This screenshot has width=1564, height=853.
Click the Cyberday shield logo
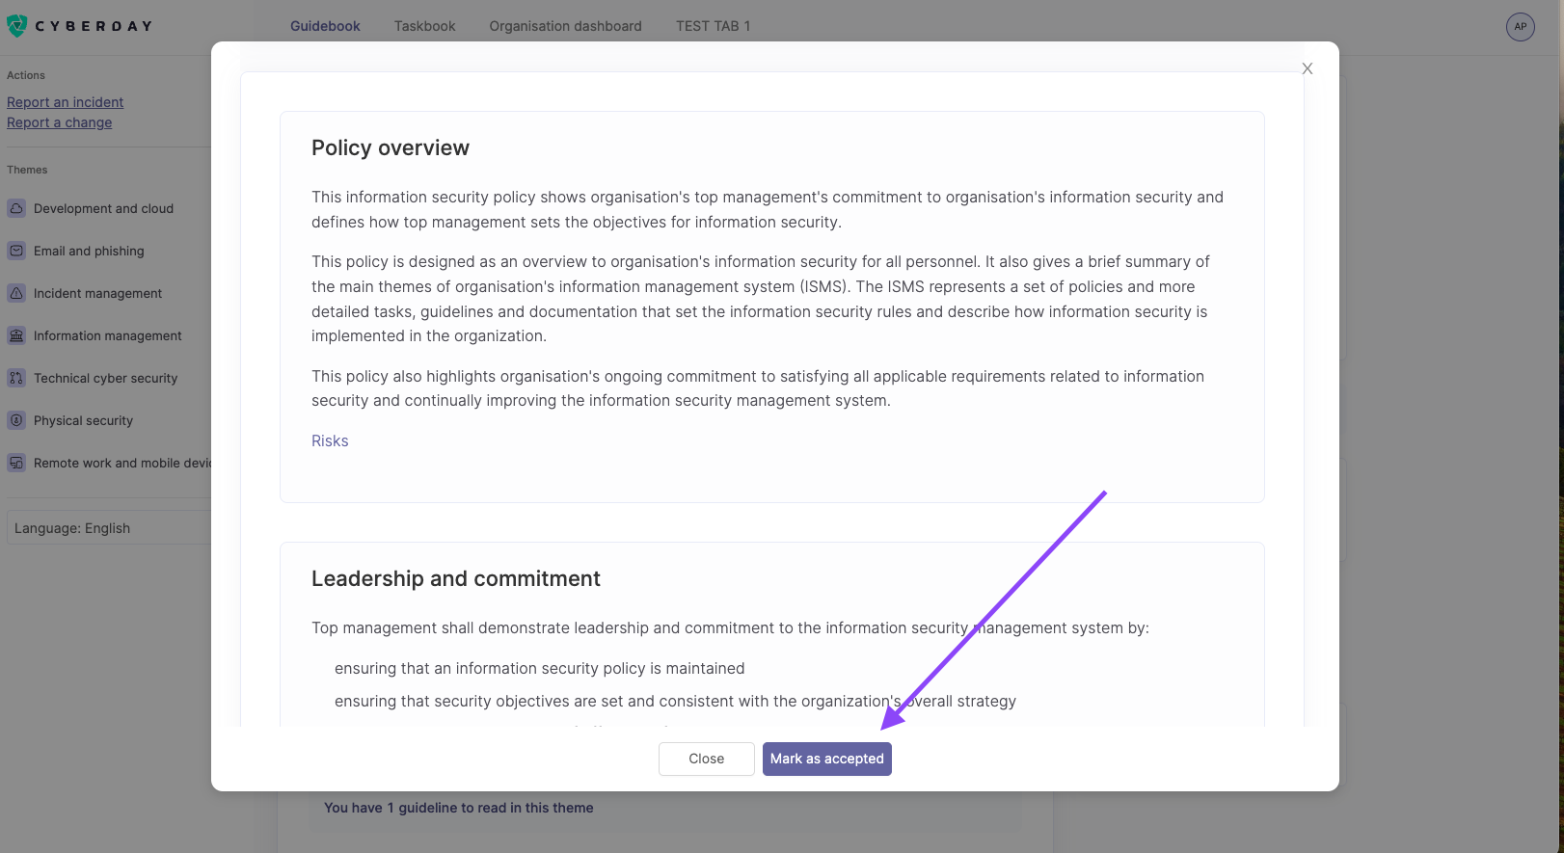tap(16, 26)
